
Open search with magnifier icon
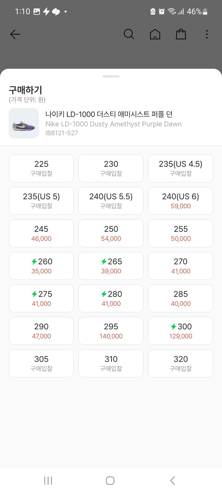129,34
